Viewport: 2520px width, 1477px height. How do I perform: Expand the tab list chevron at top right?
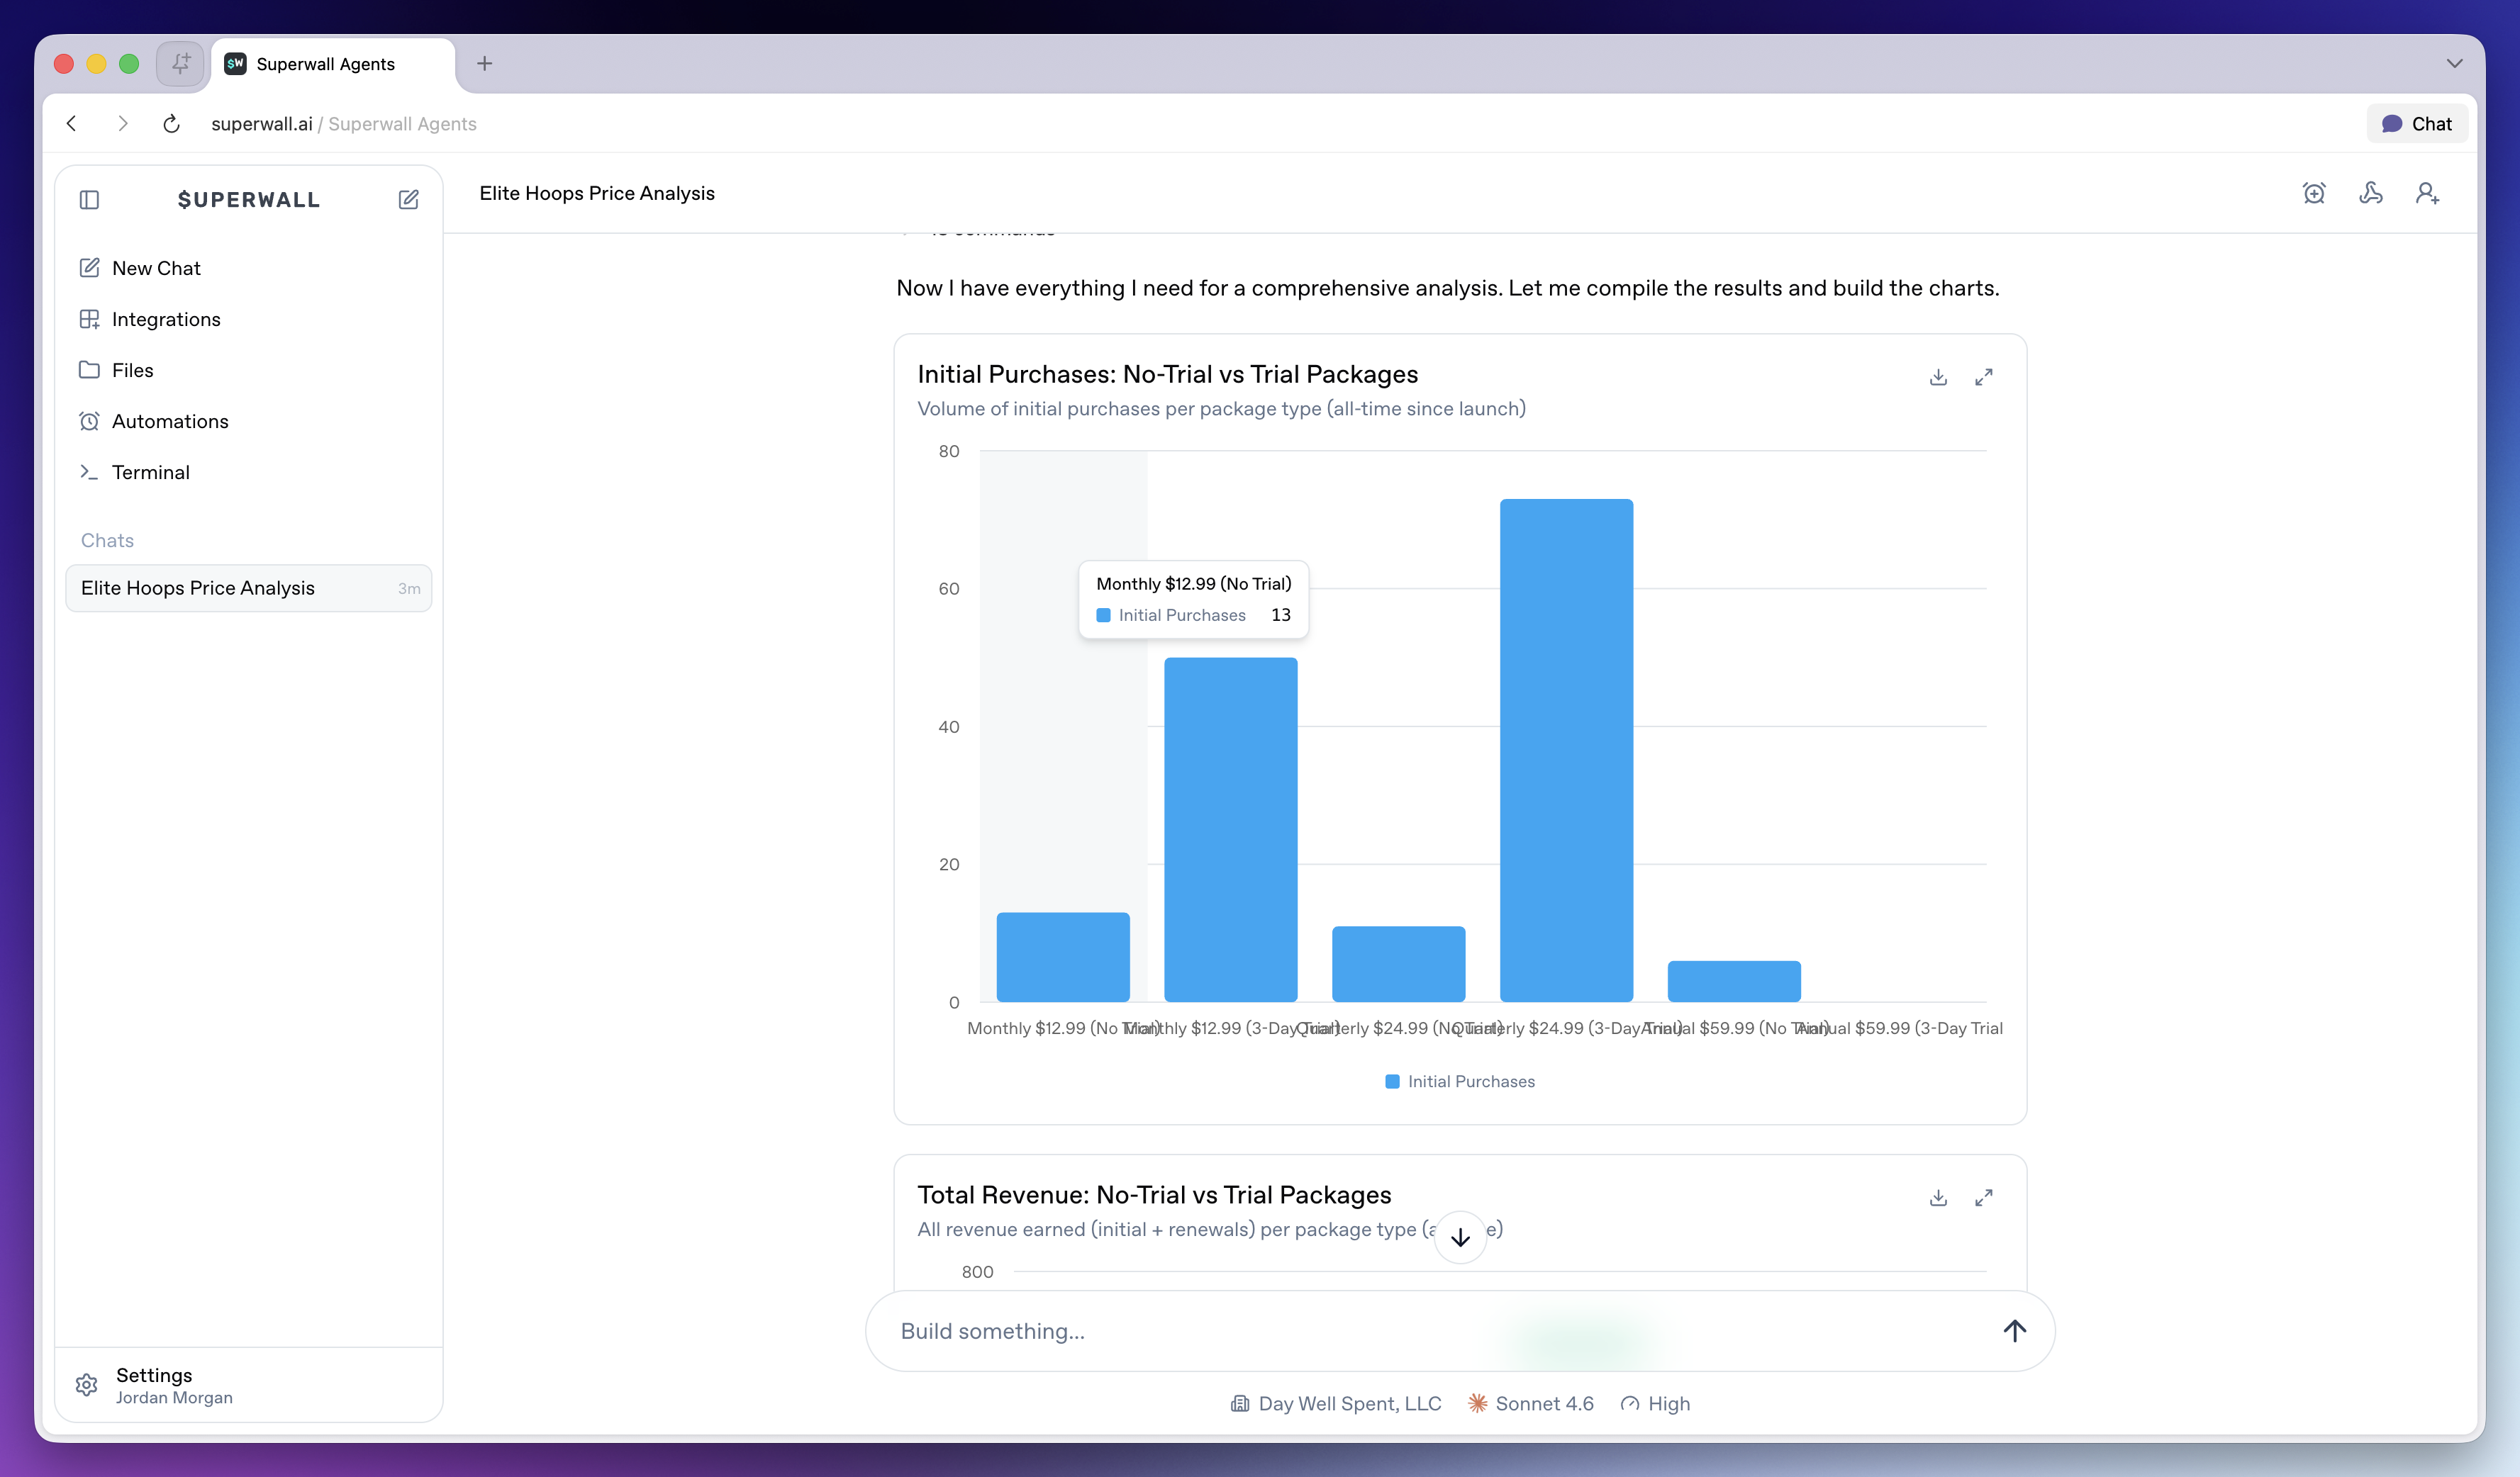2454,64
